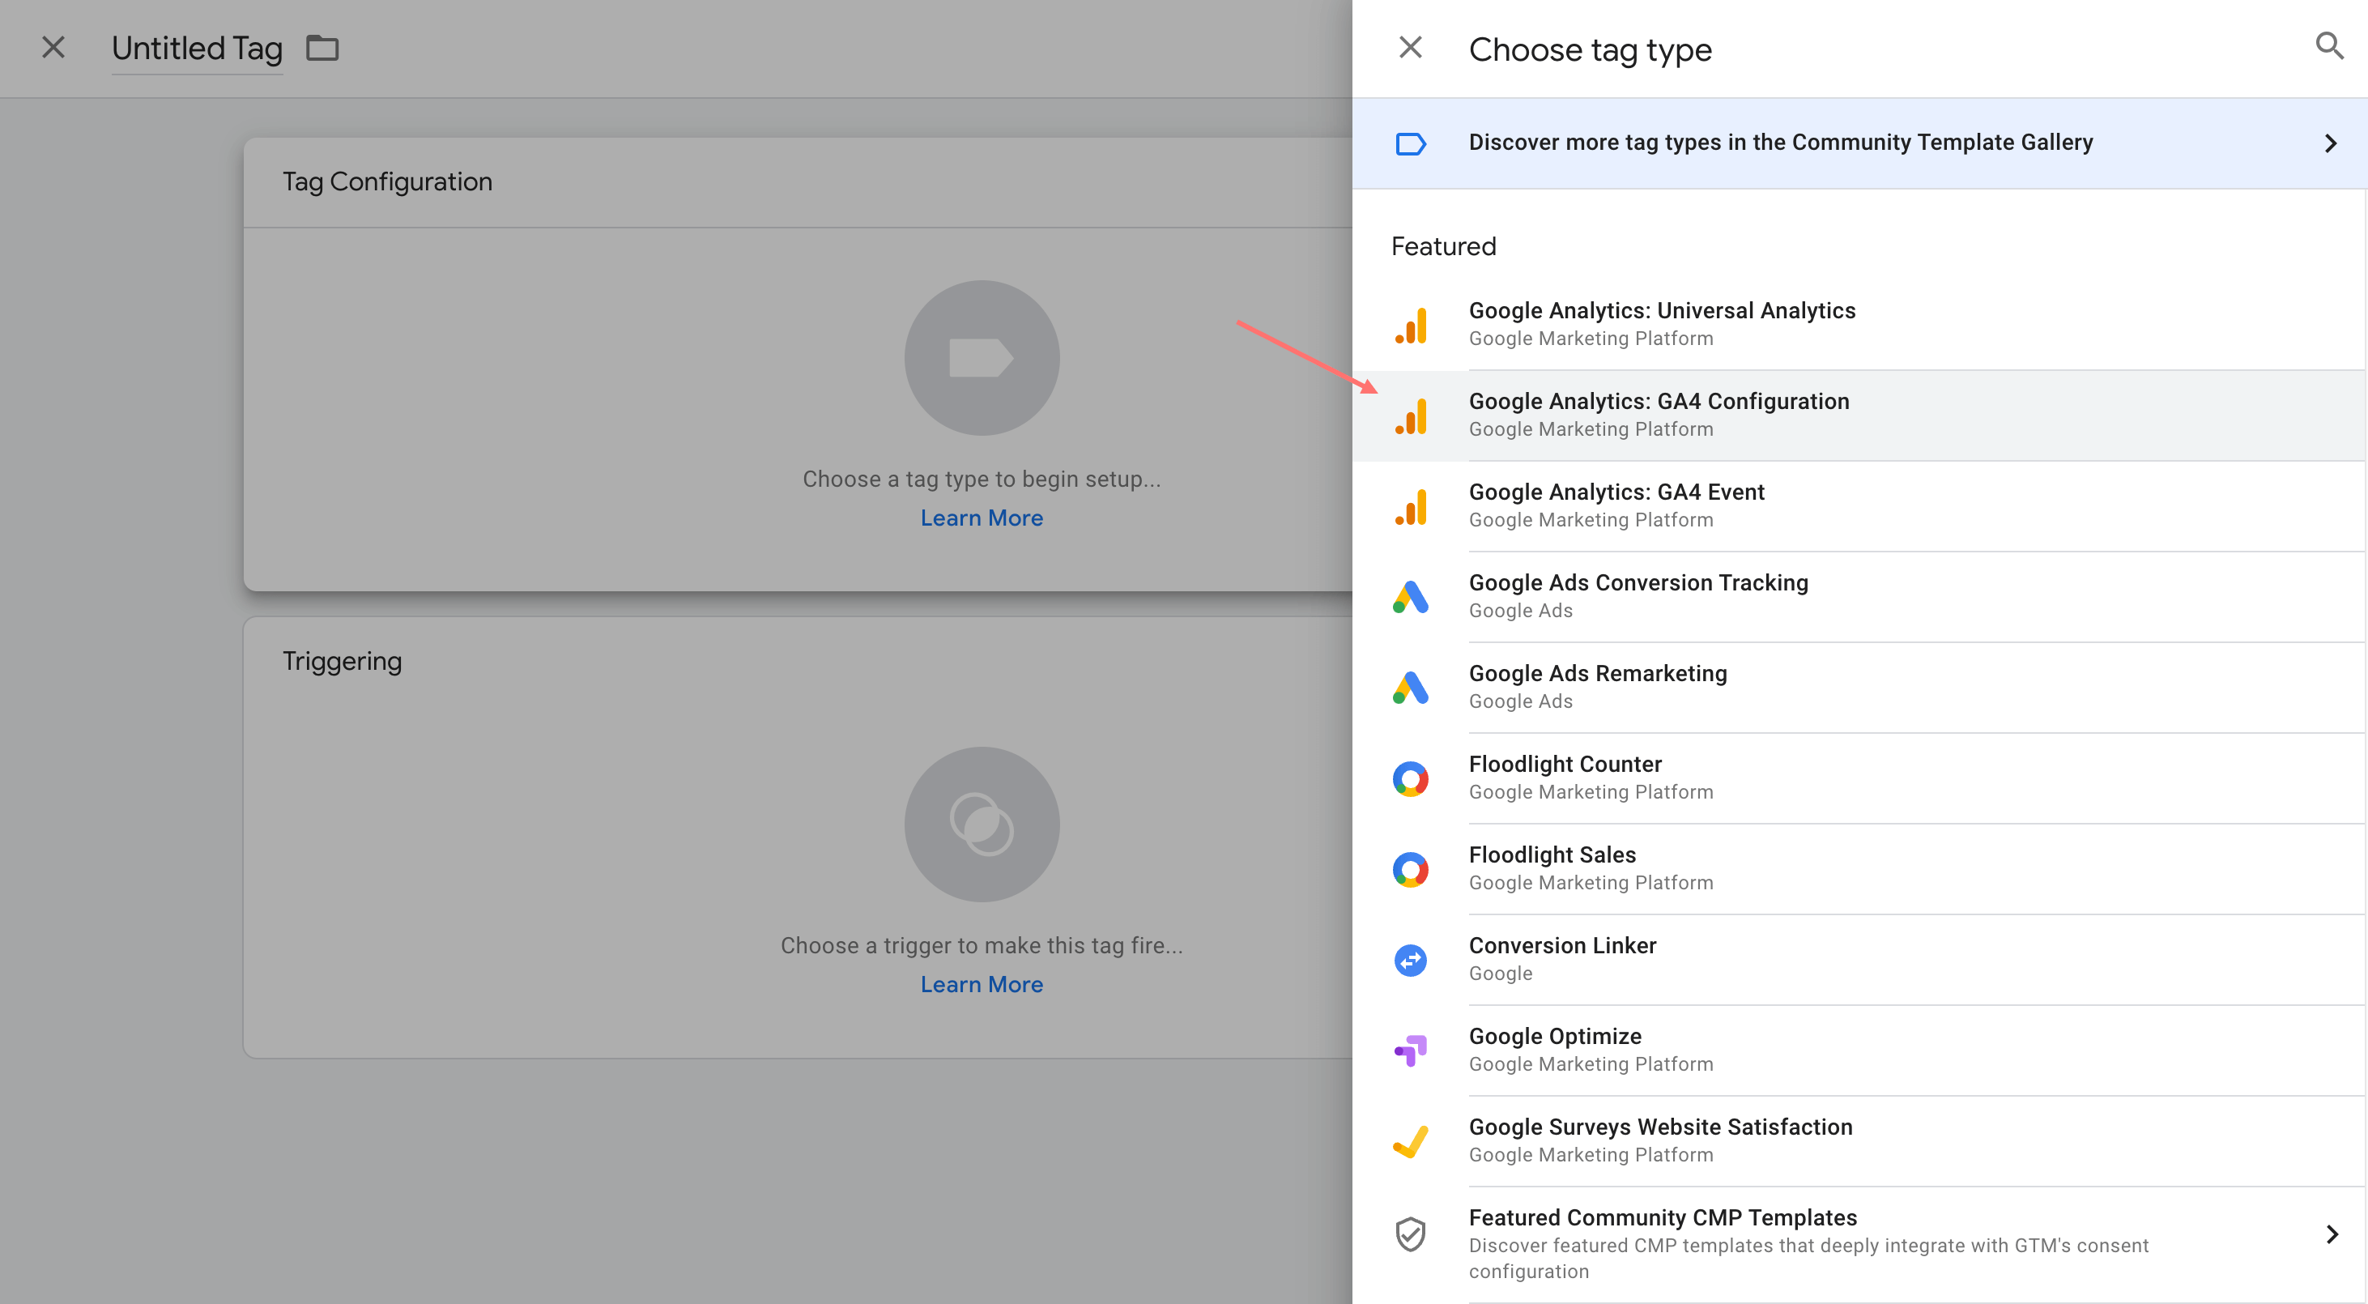Click Universal Analytics bar chart icon
The image size is (2368, 1304).
tap(1411, 325)
